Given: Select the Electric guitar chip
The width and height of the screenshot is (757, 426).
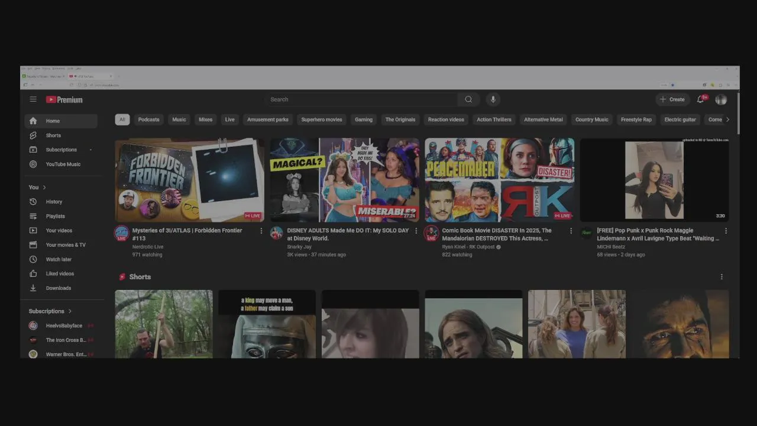Looking at the screenshot, I should 680,120.
